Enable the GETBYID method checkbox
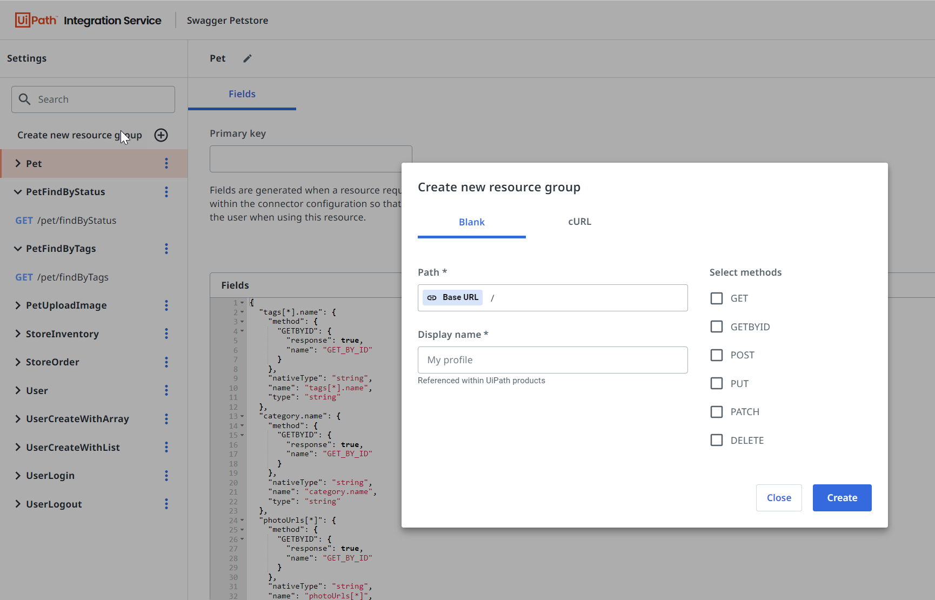The height and width of the screenshot is (600, 935). (717, 326)
